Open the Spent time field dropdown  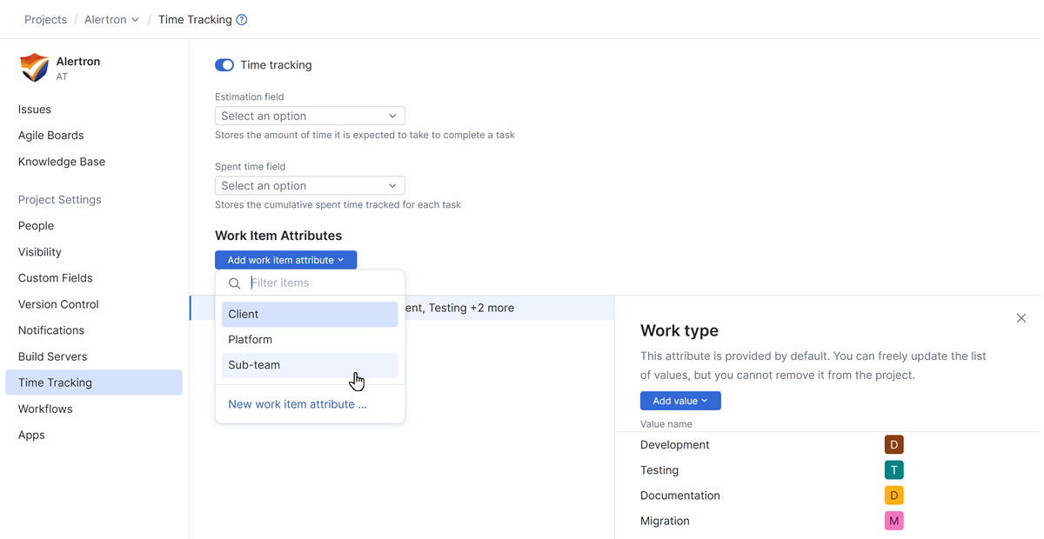point(310,185)
